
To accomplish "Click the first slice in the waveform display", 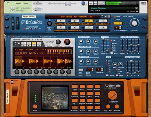I will pos(18,61).
